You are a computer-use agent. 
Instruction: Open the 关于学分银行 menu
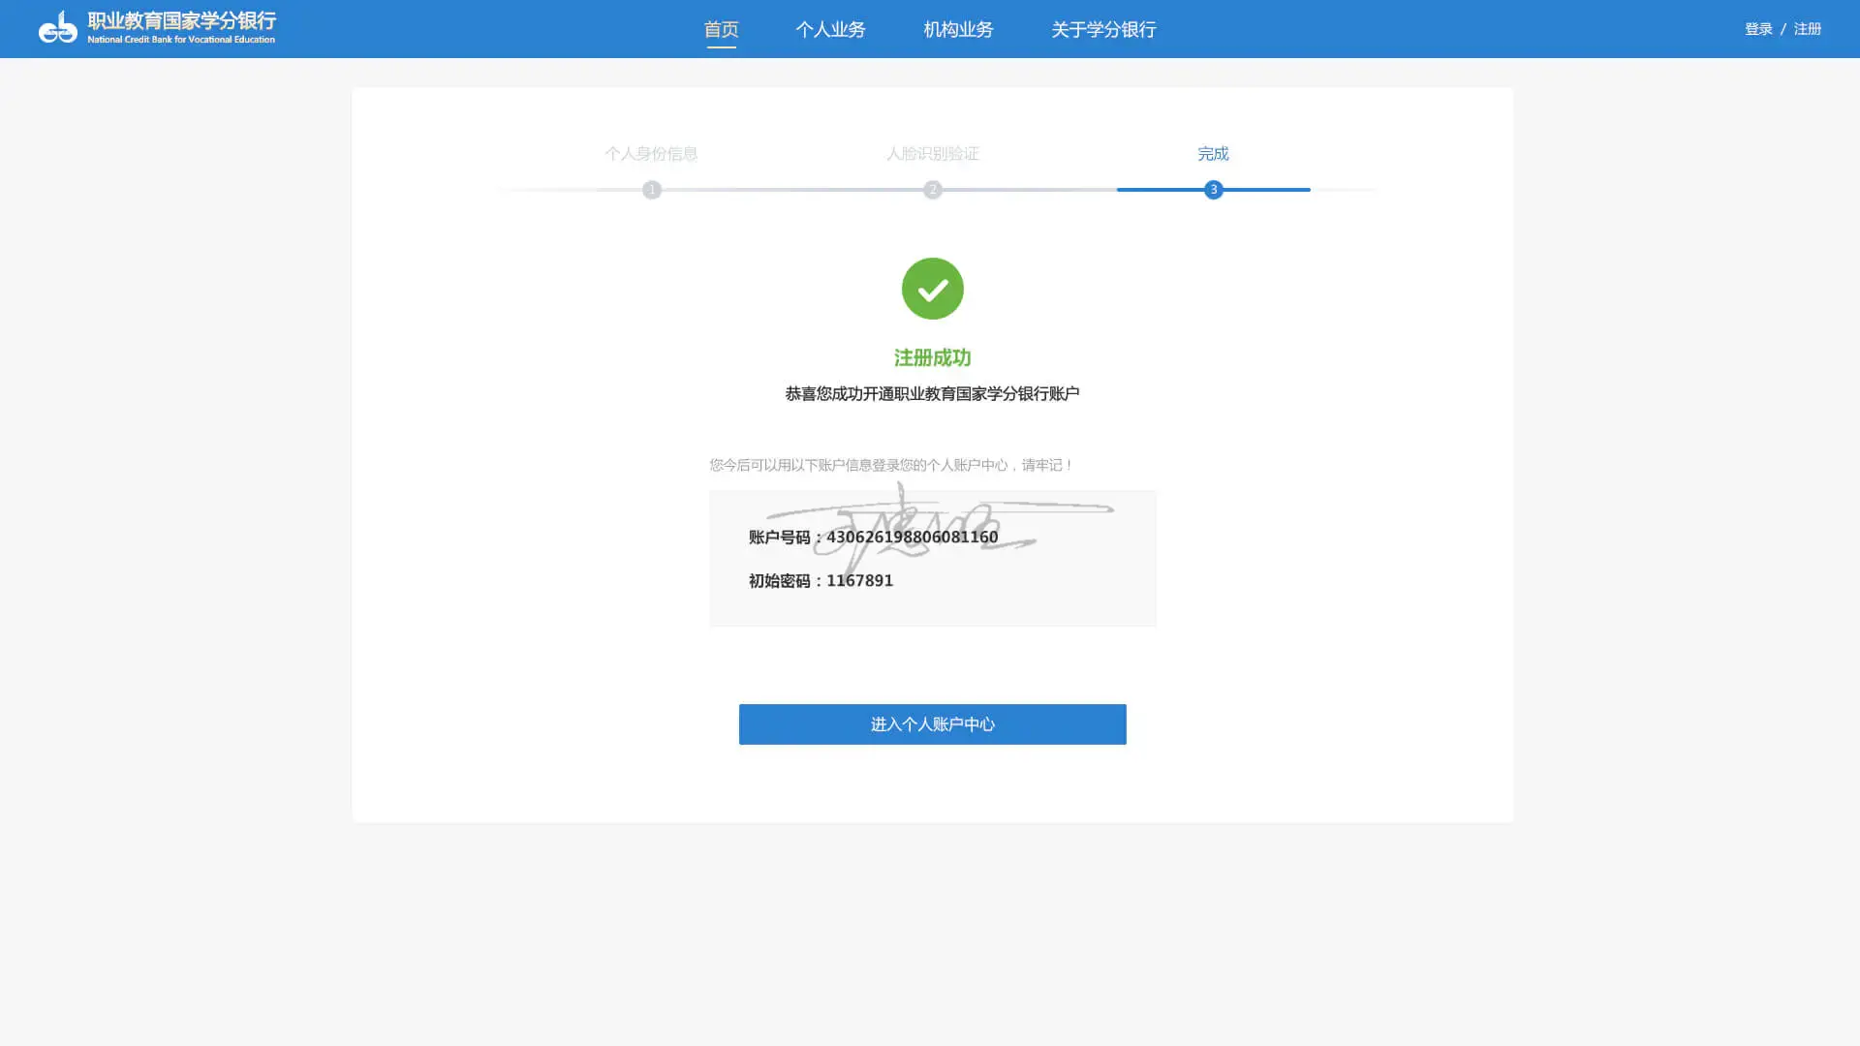(x=1103, y=30)
